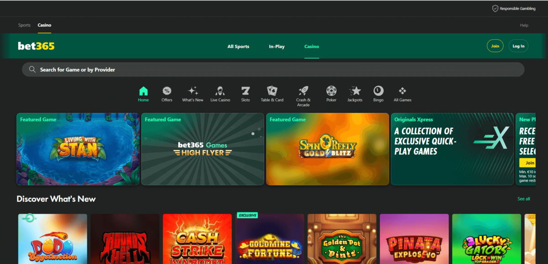This screenshot has width=548, height=264.
Task: Select the All Sports menu item
Action: pyautogui.click(x=238, y=46)
